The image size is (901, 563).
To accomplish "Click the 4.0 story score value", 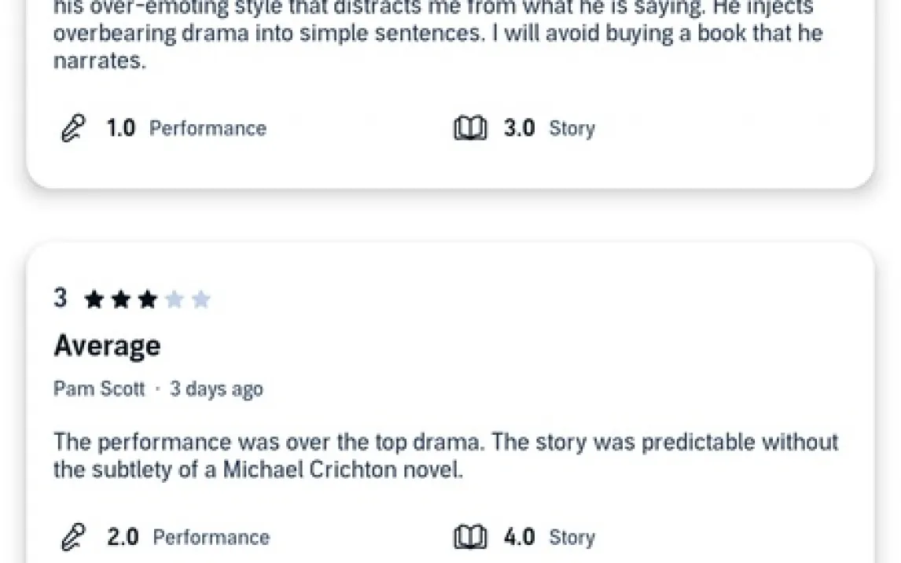I will tap(519, 537).
